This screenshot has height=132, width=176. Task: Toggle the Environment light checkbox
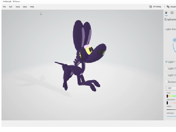click(166, 81)
